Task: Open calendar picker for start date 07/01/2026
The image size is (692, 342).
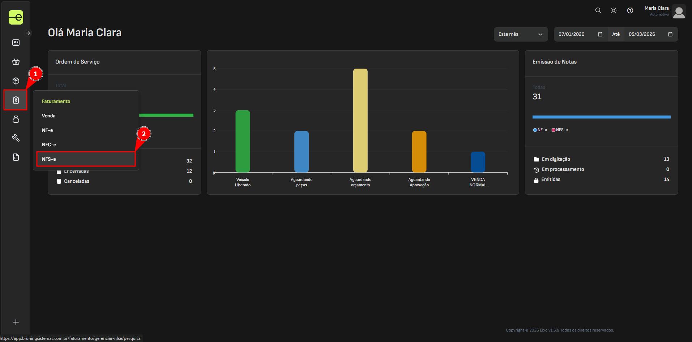Action: pos(600,34)
